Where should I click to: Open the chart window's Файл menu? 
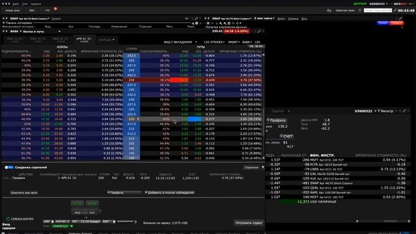[281, 19]
